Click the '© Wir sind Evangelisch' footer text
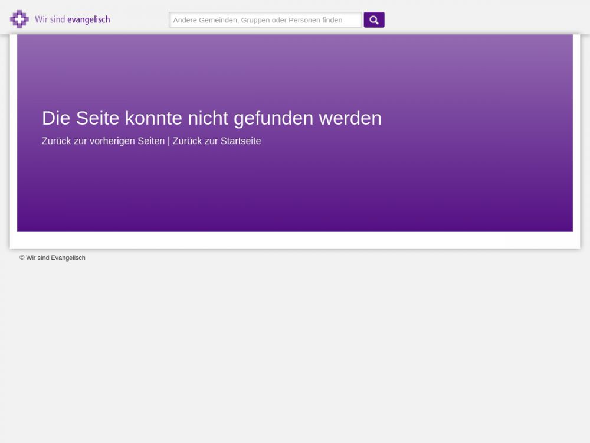The image size is (590, 443). (x=53, y=258)
